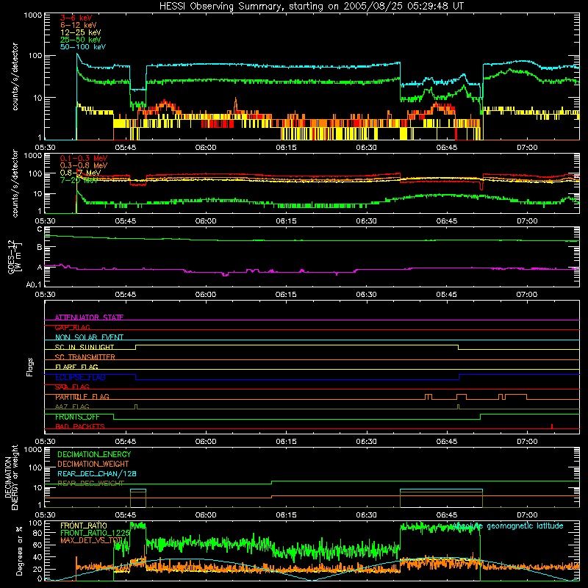Select the NON_SOLAR_EVENT flag label

tap(89, 337)
